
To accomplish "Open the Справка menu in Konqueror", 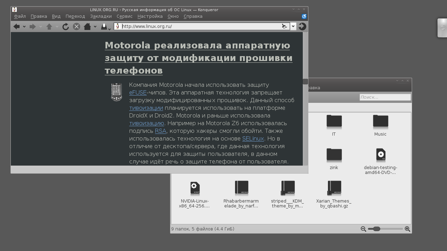I will pyautogui.click(x=193, y=16).
